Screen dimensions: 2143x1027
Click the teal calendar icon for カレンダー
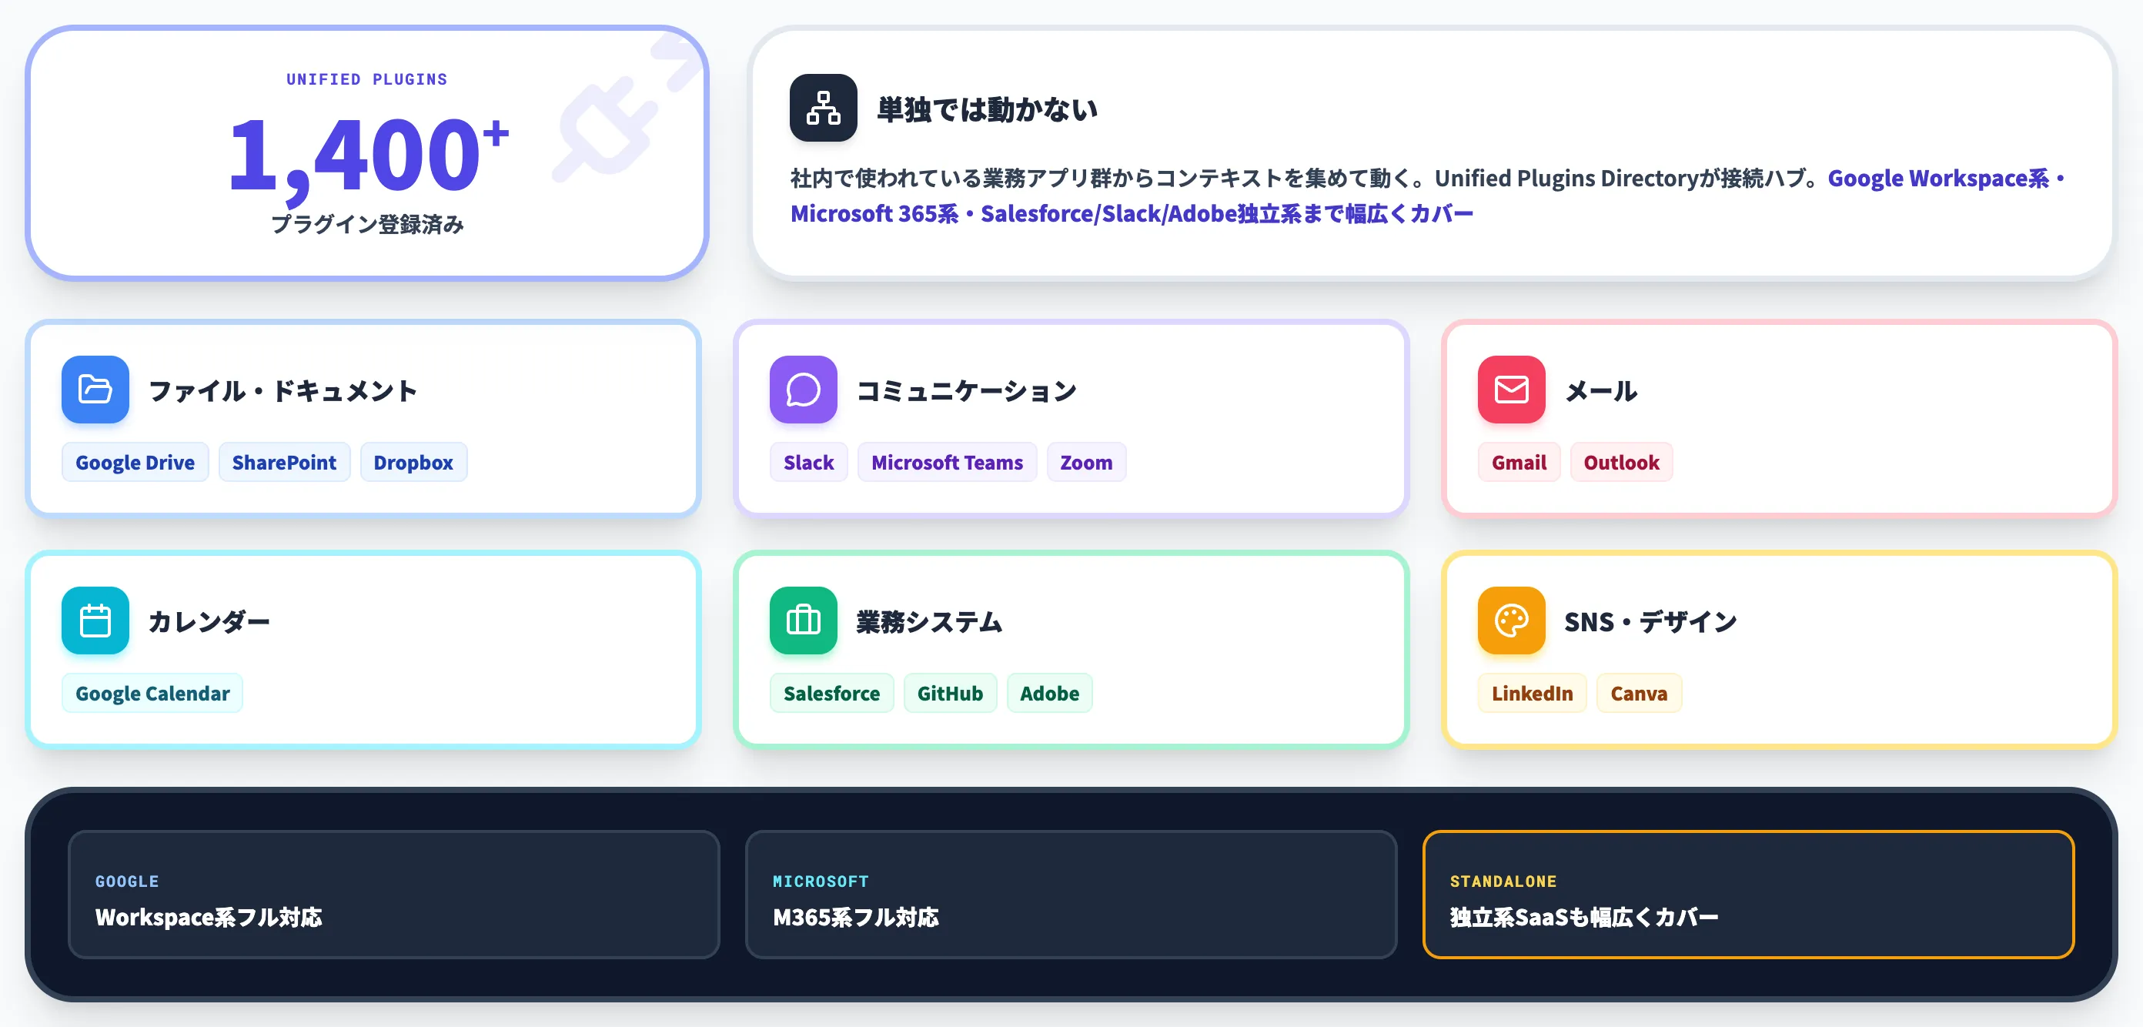coord(95,620)
